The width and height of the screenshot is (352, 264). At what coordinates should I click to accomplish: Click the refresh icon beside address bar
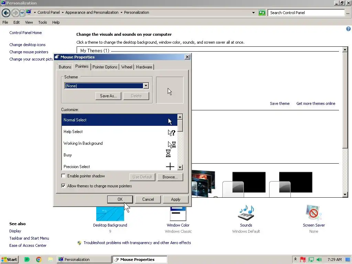(262, 13)
